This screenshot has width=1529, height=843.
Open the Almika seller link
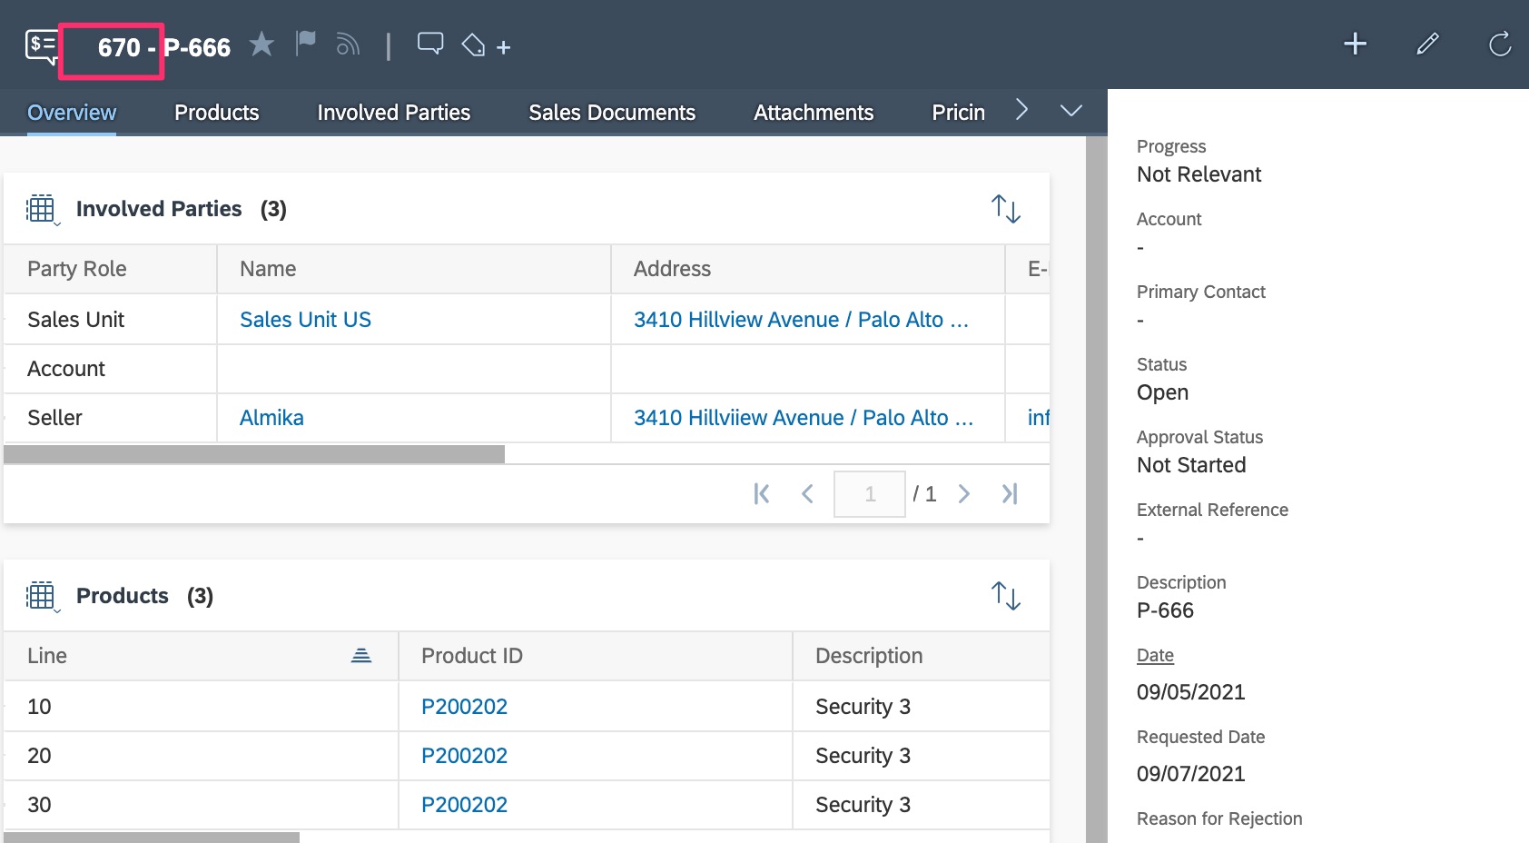(x=271, y=418)
